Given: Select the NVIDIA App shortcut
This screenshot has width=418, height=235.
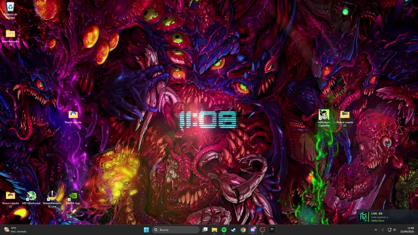Looking at the screenshot, I should tap(73, 198).
